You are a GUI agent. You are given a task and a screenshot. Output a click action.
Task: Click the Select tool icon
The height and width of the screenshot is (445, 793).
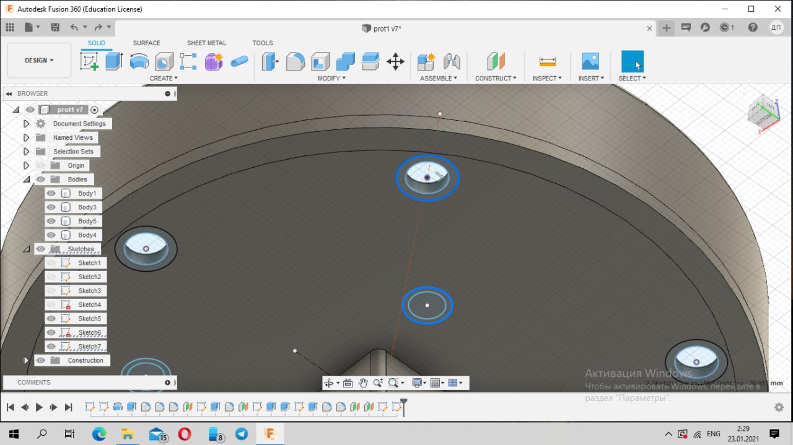(633, 61)
